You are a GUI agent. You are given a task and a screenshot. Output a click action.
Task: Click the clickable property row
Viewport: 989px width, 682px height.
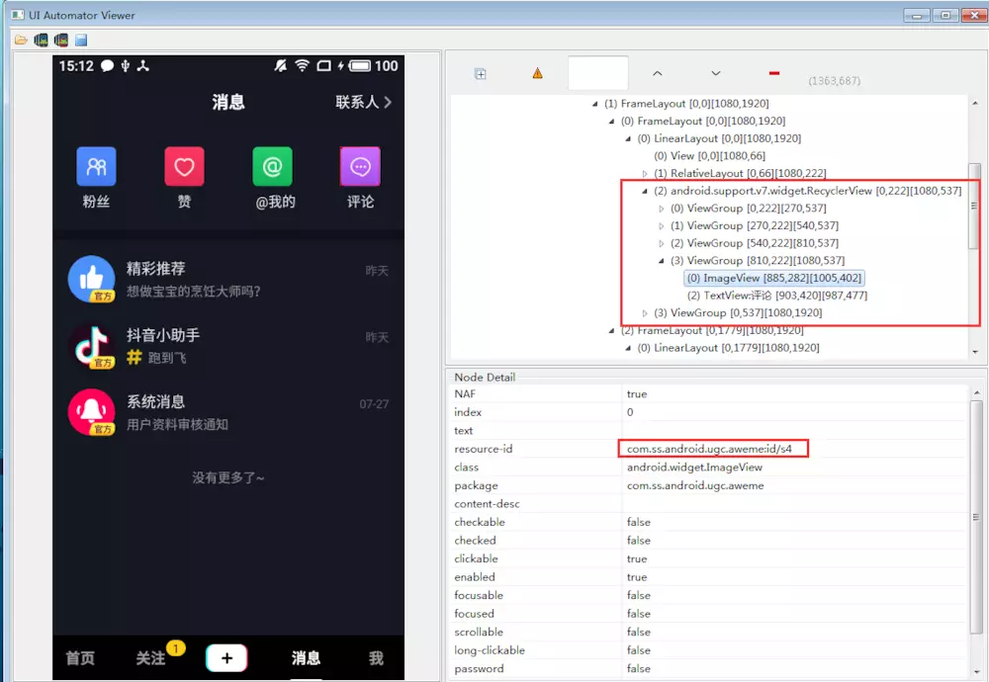(x=709, y=558)
